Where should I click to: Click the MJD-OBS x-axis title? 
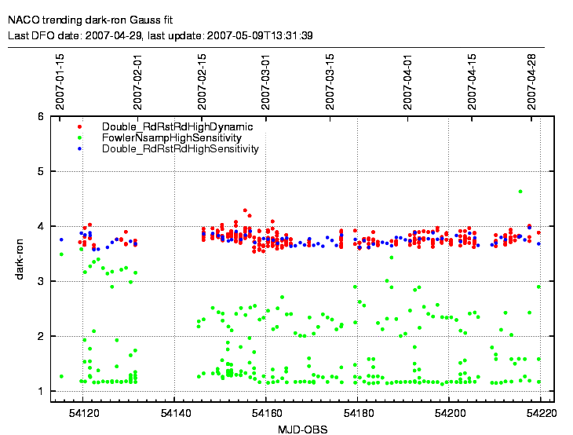click(x=302, y=429)
